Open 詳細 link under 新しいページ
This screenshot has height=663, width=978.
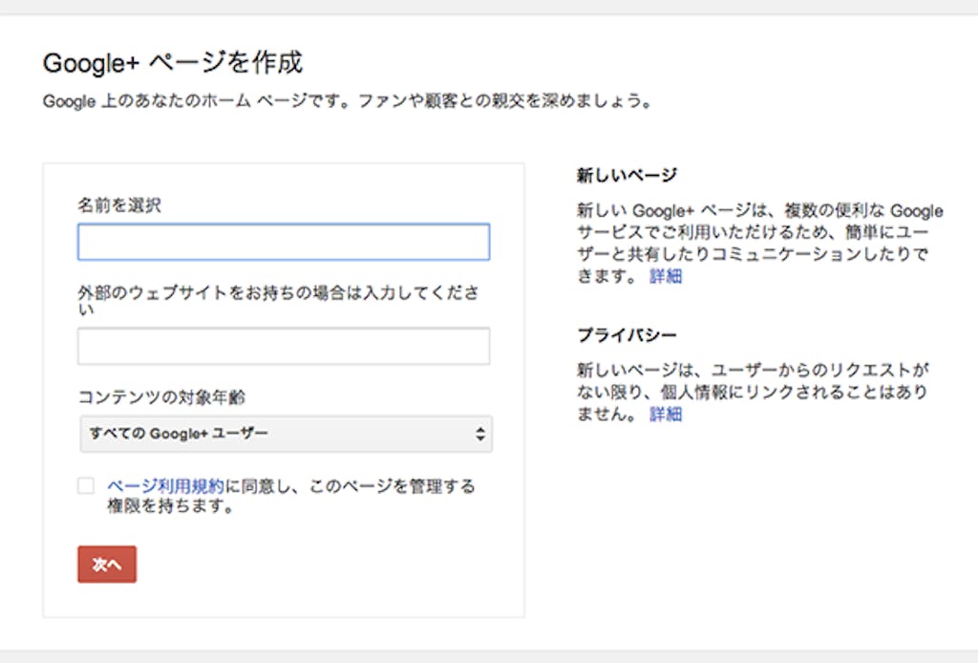pos(666,276)
